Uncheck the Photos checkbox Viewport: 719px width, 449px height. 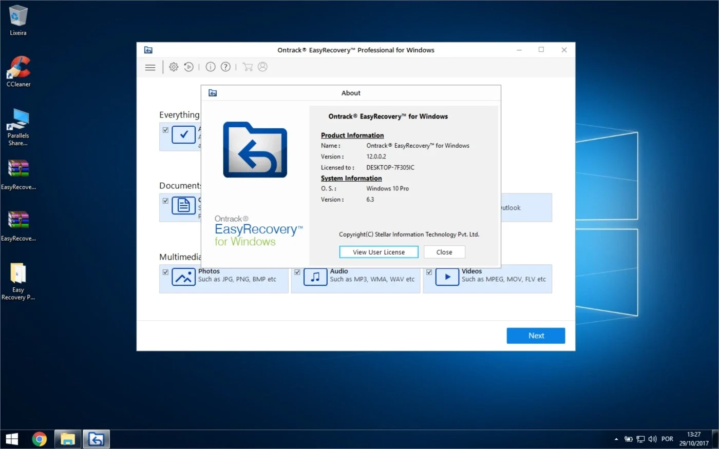click(165, 272)
